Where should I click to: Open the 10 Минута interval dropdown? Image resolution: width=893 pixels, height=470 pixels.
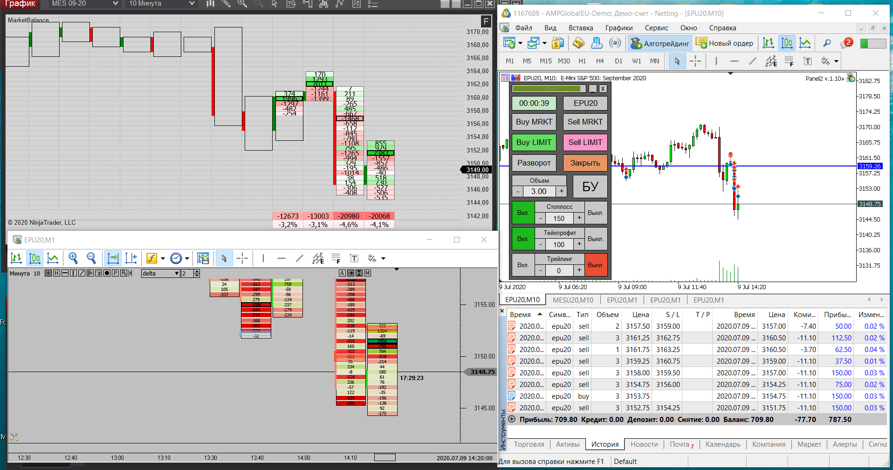pyautogui.click(x=161, y=4)
